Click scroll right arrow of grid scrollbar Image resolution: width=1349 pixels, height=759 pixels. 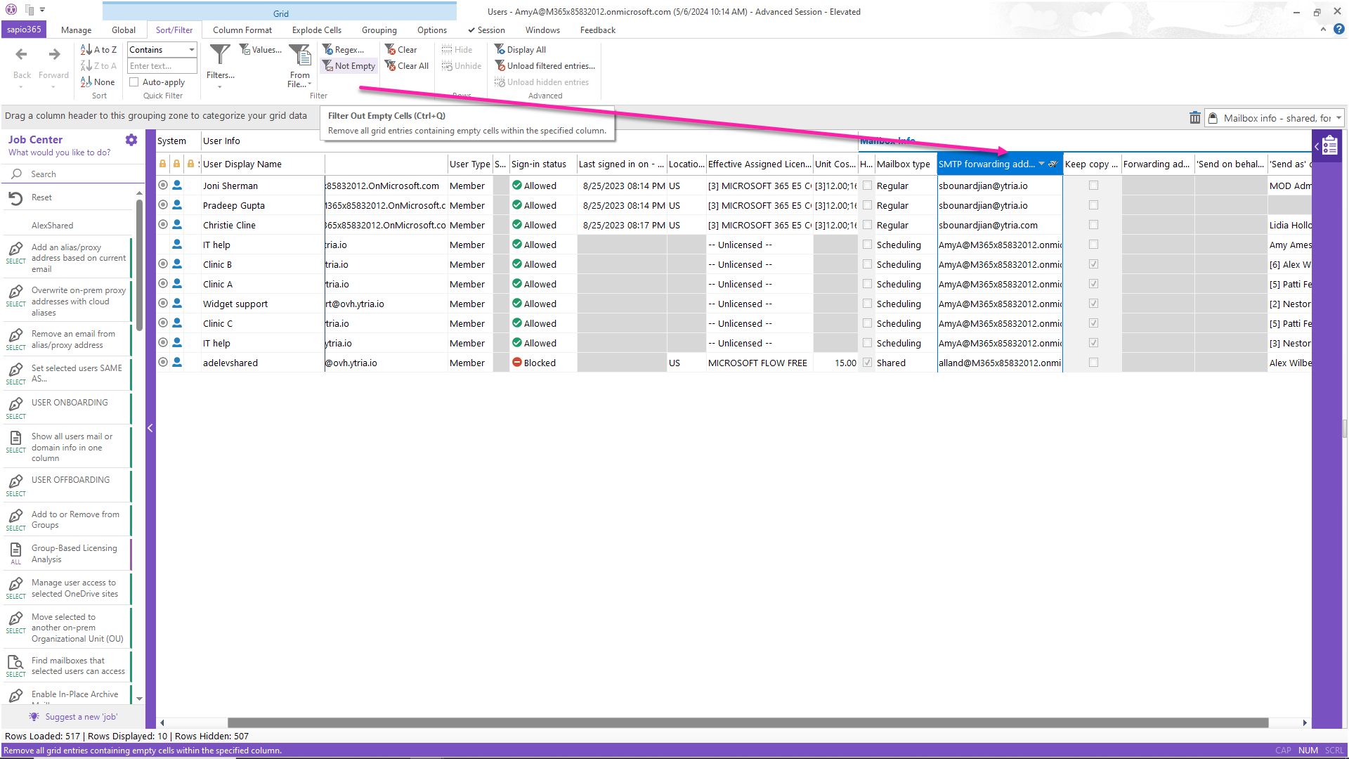pos(1305,722)
